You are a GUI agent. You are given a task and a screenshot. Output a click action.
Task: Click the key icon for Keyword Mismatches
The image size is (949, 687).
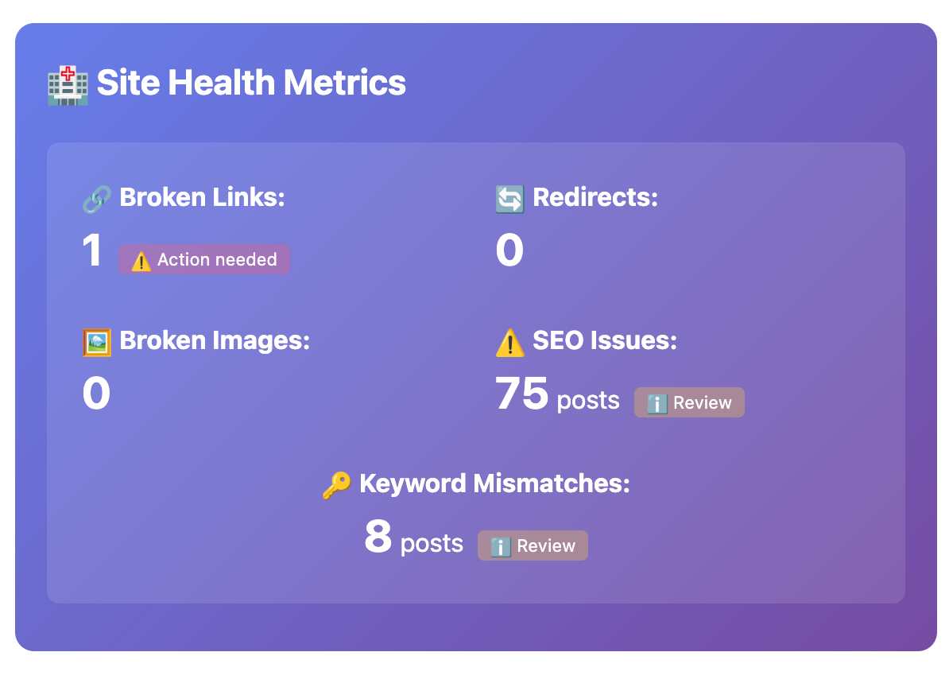coord(336,484)
